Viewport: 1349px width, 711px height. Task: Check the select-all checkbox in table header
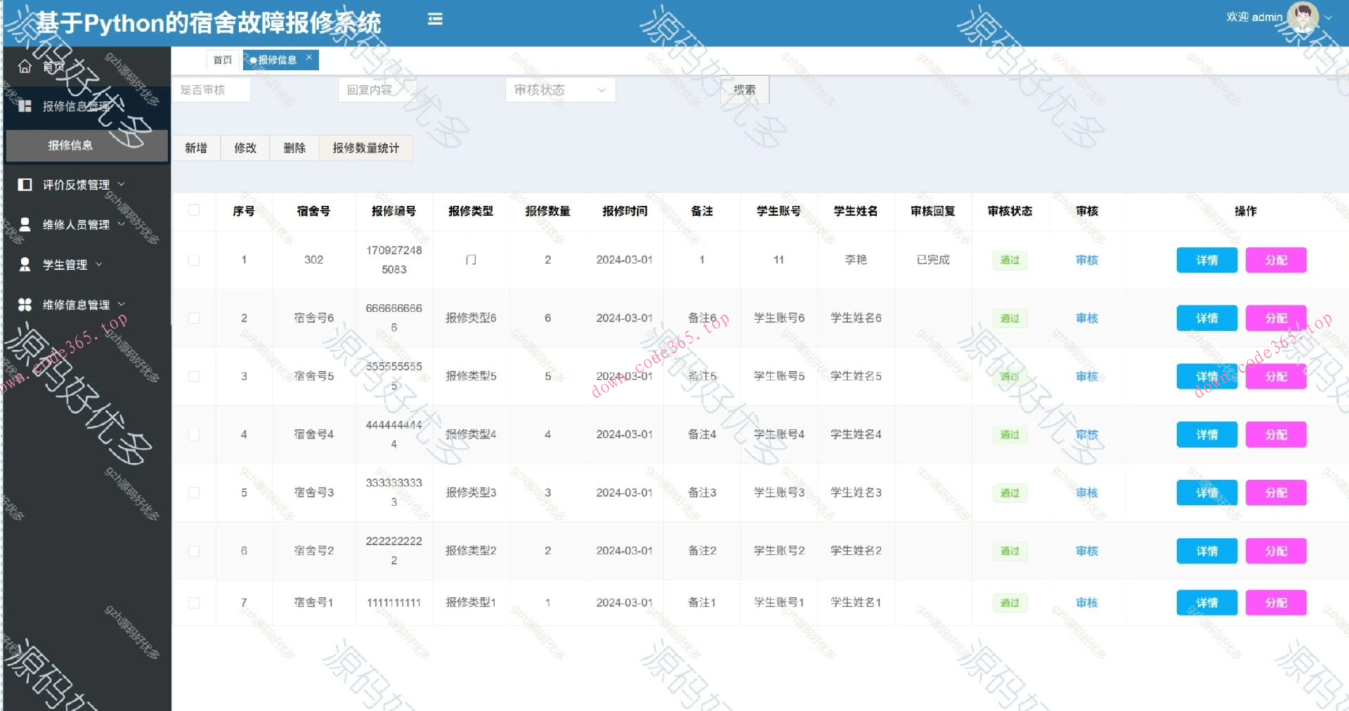pos(195,211)
